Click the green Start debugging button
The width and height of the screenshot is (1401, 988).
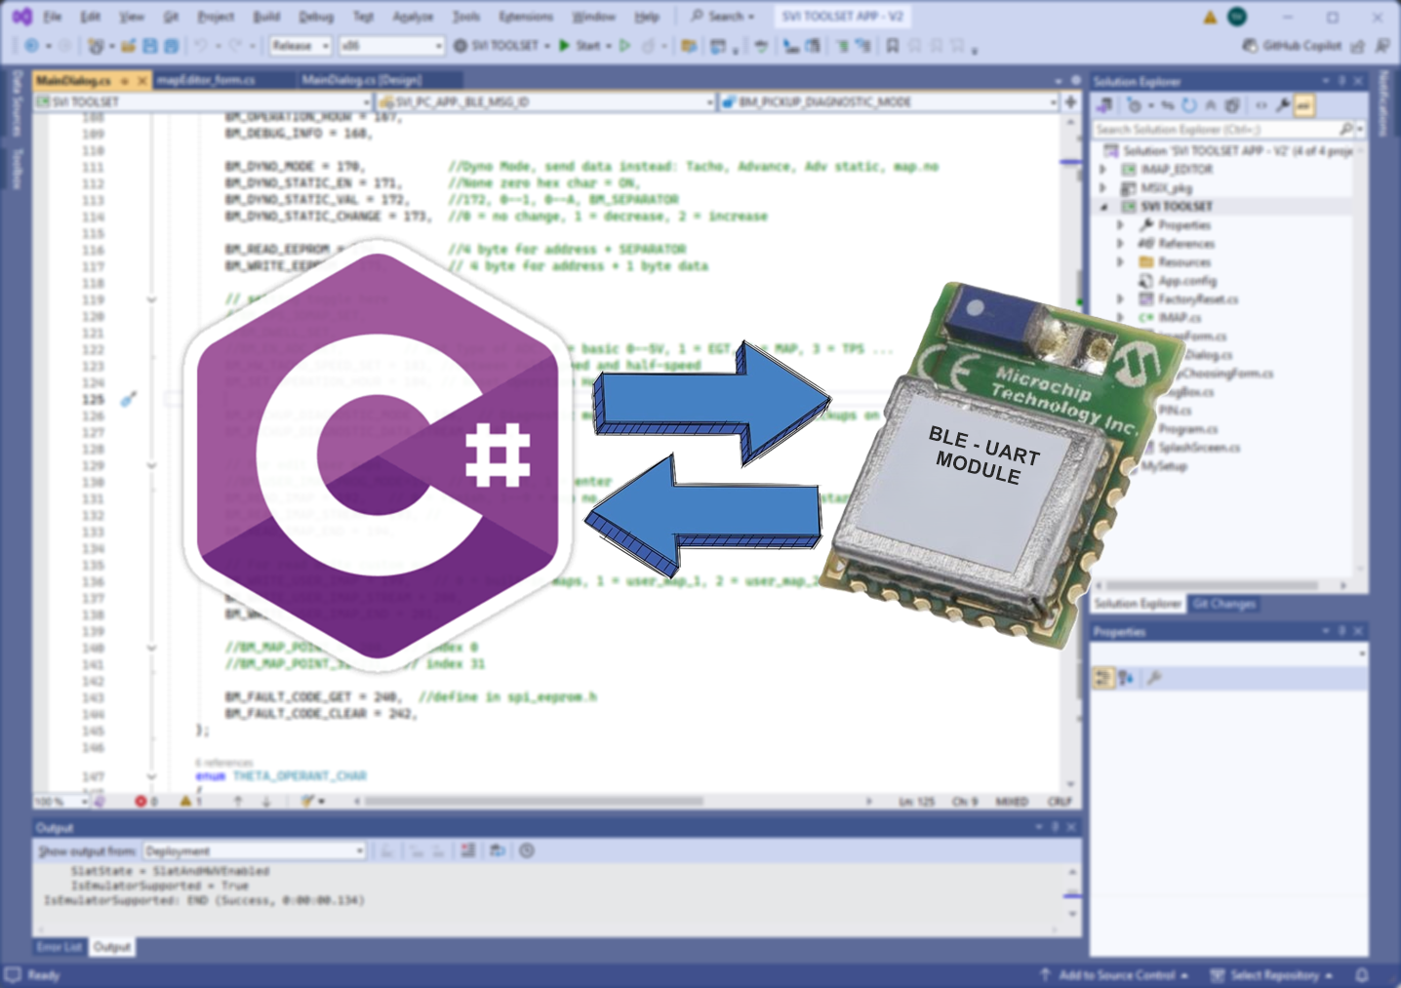[565, 46]
